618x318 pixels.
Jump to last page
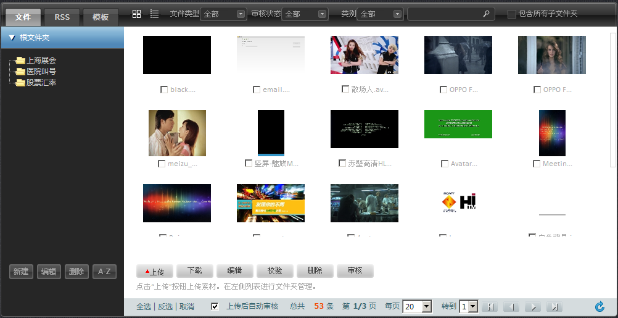coord(554,307)
